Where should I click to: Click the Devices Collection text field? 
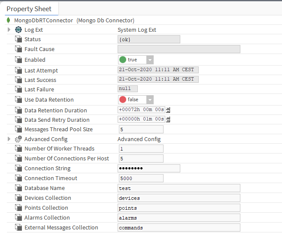(179, 198)
